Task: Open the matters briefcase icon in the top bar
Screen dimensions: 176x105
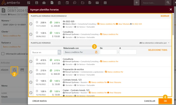Action: tap(44, 3)
